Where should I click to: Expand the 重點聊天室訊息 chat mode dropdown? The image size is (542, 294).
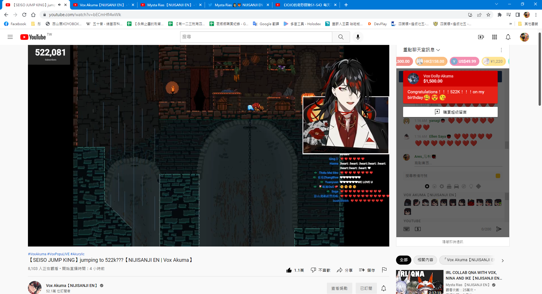pyautogui.click(x=421, y=50)
